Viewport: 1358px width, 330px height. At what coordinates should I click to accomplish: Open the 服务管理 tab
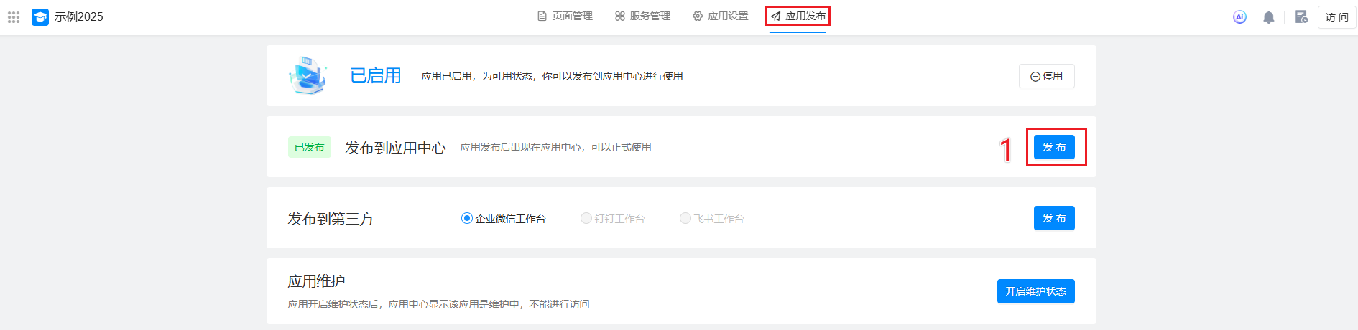point(643,16)
